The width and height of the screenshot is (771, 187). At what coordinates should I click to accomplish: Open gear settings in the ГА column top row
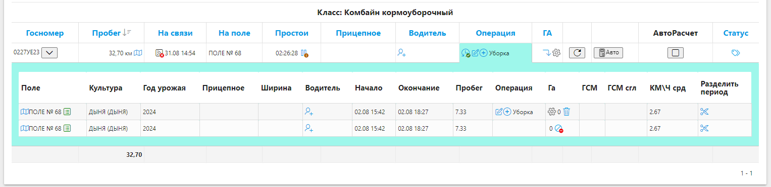click(556, 53)
